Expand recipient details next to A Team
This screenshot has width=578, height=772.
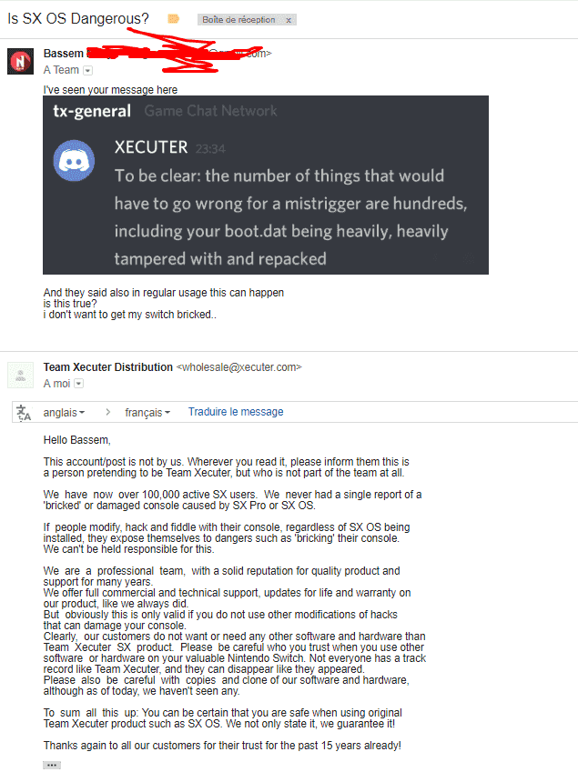(x=87, y=70)
